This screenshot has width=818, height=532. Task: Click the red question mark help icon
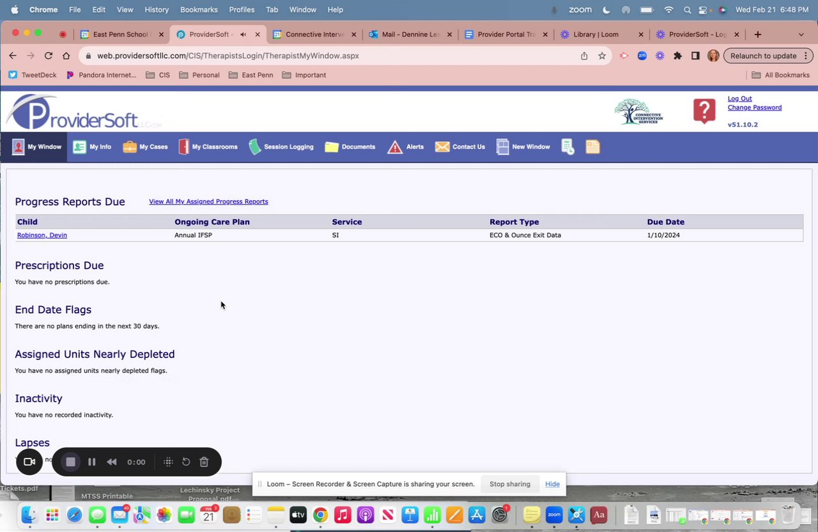click(x=704, y=111)
